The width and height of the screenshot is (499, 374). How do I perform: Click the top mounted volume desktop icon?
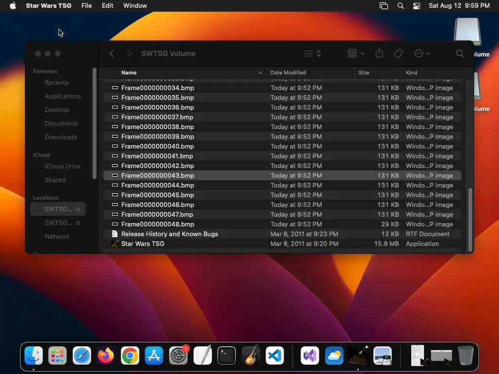467,32
